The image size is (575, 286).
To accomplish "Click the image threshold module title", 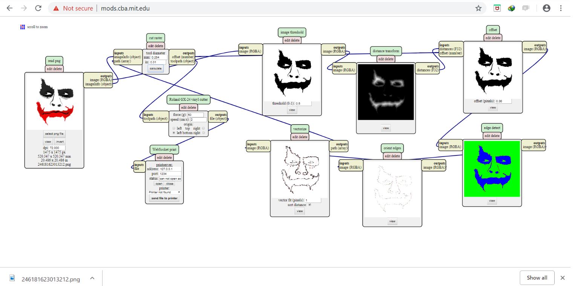I will (292, 32).
